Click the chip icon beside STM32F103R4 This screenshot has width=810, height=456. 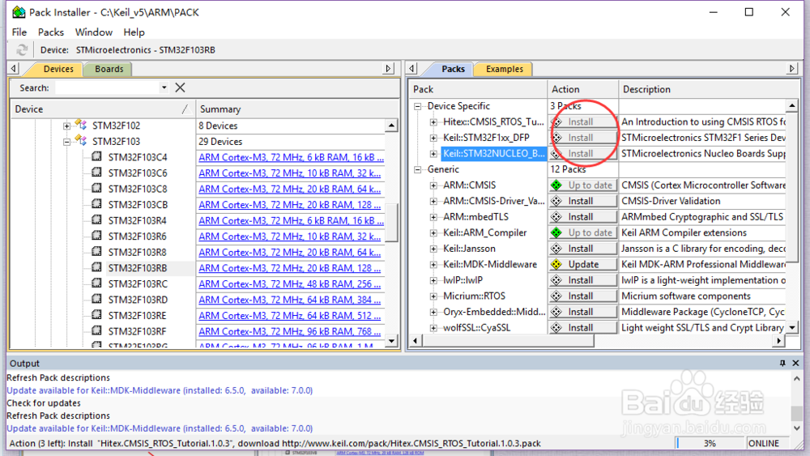point(96,220)
